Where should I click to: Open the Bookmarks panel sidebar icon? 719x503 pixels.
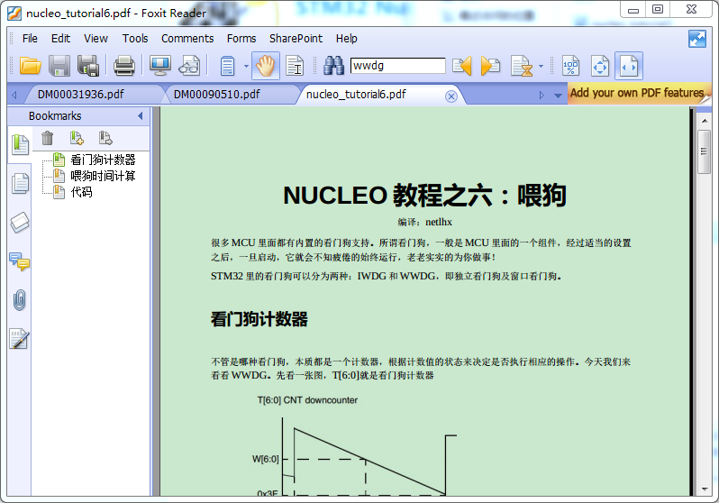tap(20, 145)
